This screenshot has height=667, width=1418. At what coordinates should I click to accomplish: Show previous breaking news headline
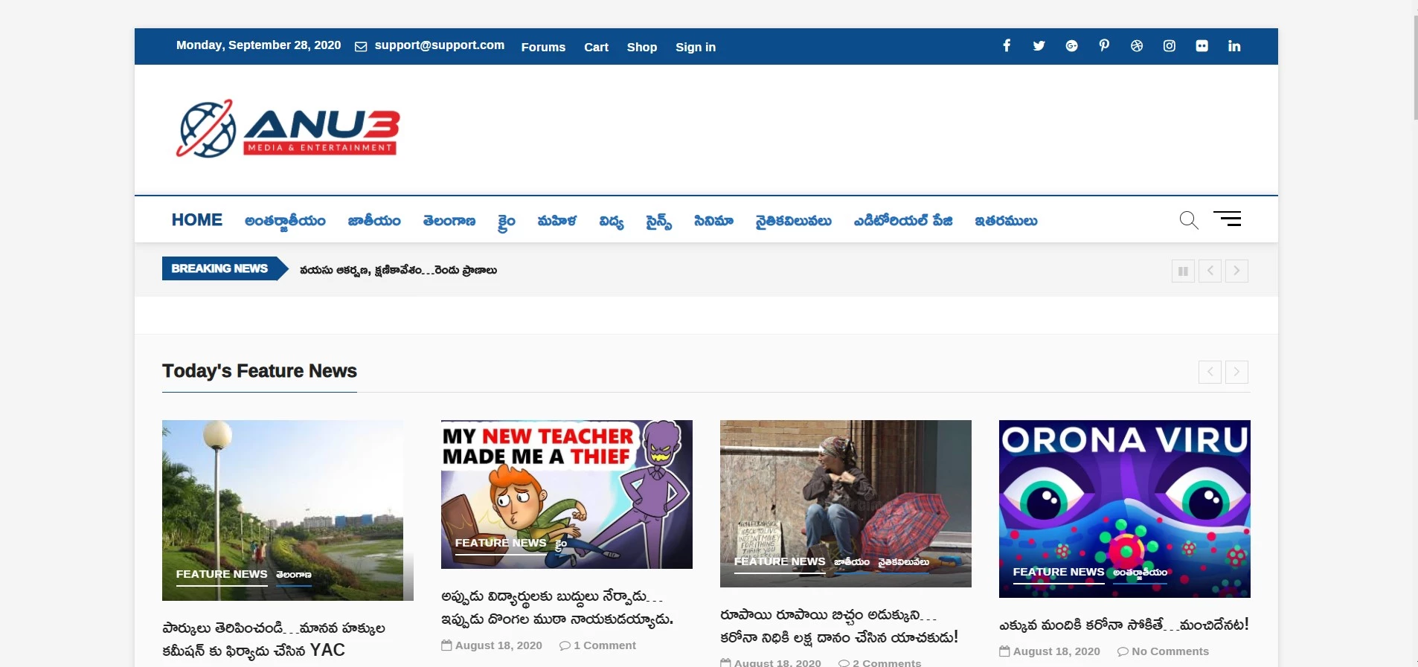tap(1210, 271)
